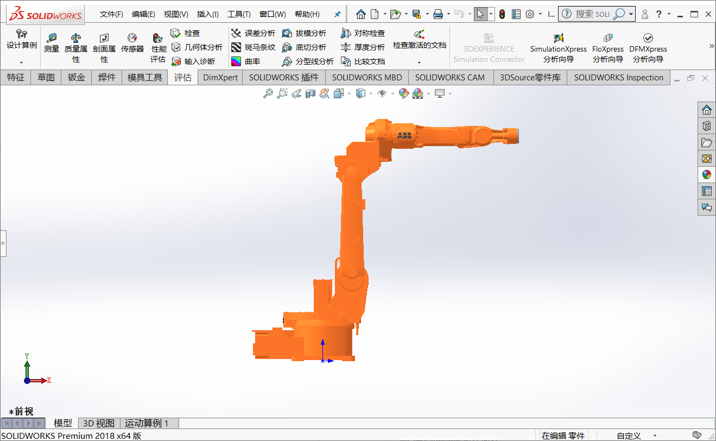
Task: Open the user login icon
Action: click(x=645, y=14)
